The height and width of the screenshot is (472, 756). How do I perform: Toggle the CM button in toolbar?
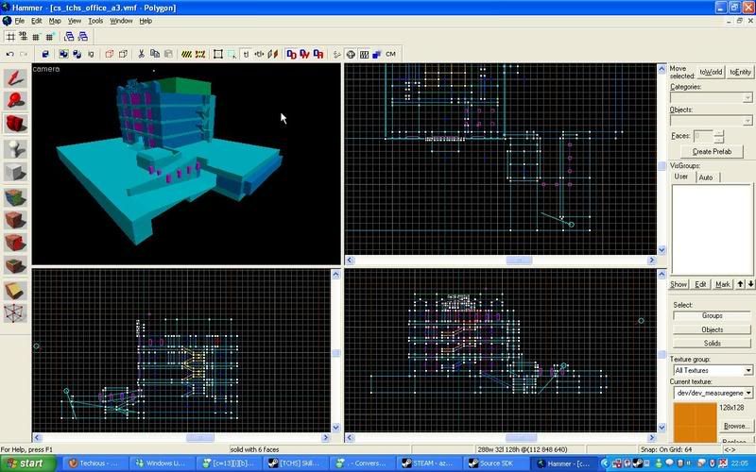390,55
